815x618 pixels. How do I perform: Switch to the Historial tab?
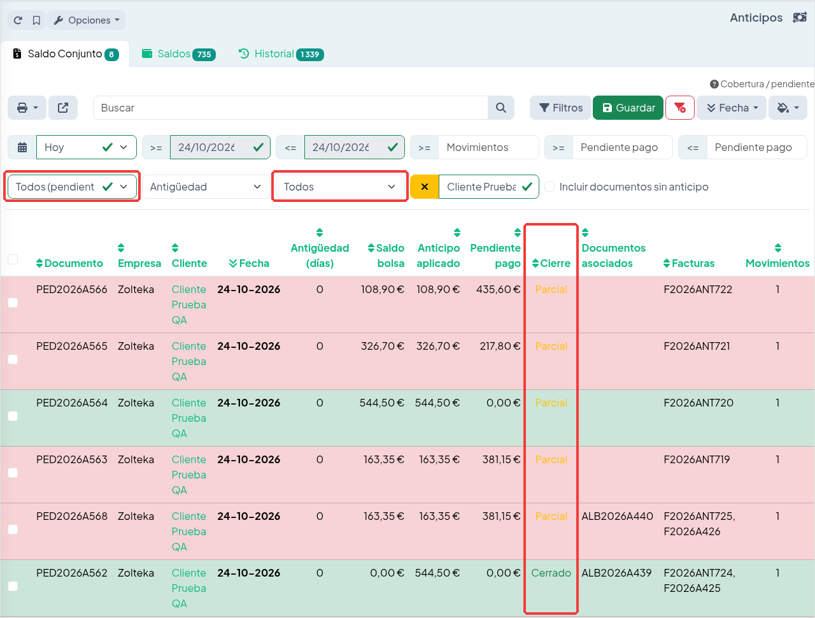(281, 54)
